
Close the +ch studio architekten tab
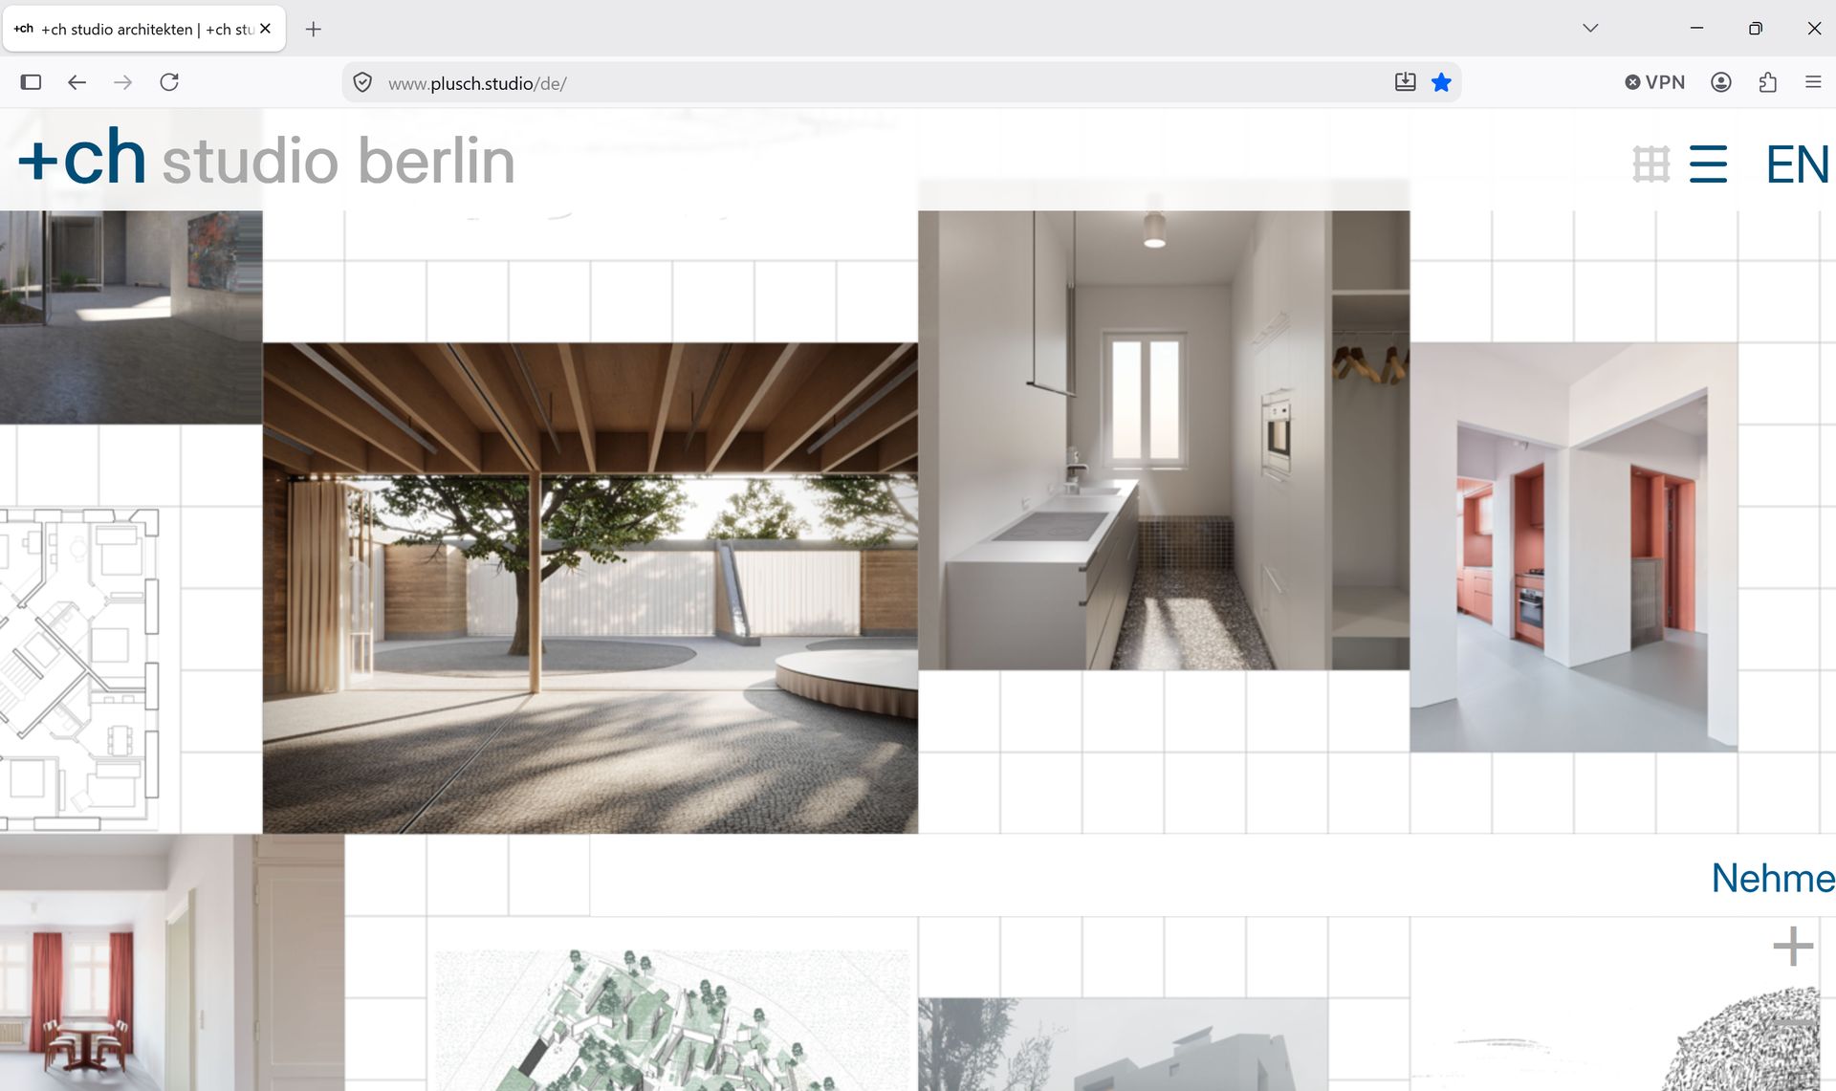click(265, 29)
